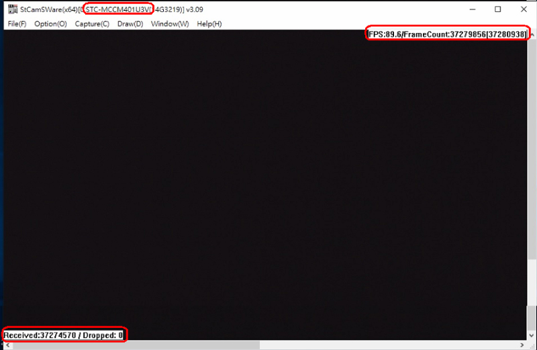Click the vertical scrollbar down arrow
537x350 pixels.
click(x=532, y=335)
